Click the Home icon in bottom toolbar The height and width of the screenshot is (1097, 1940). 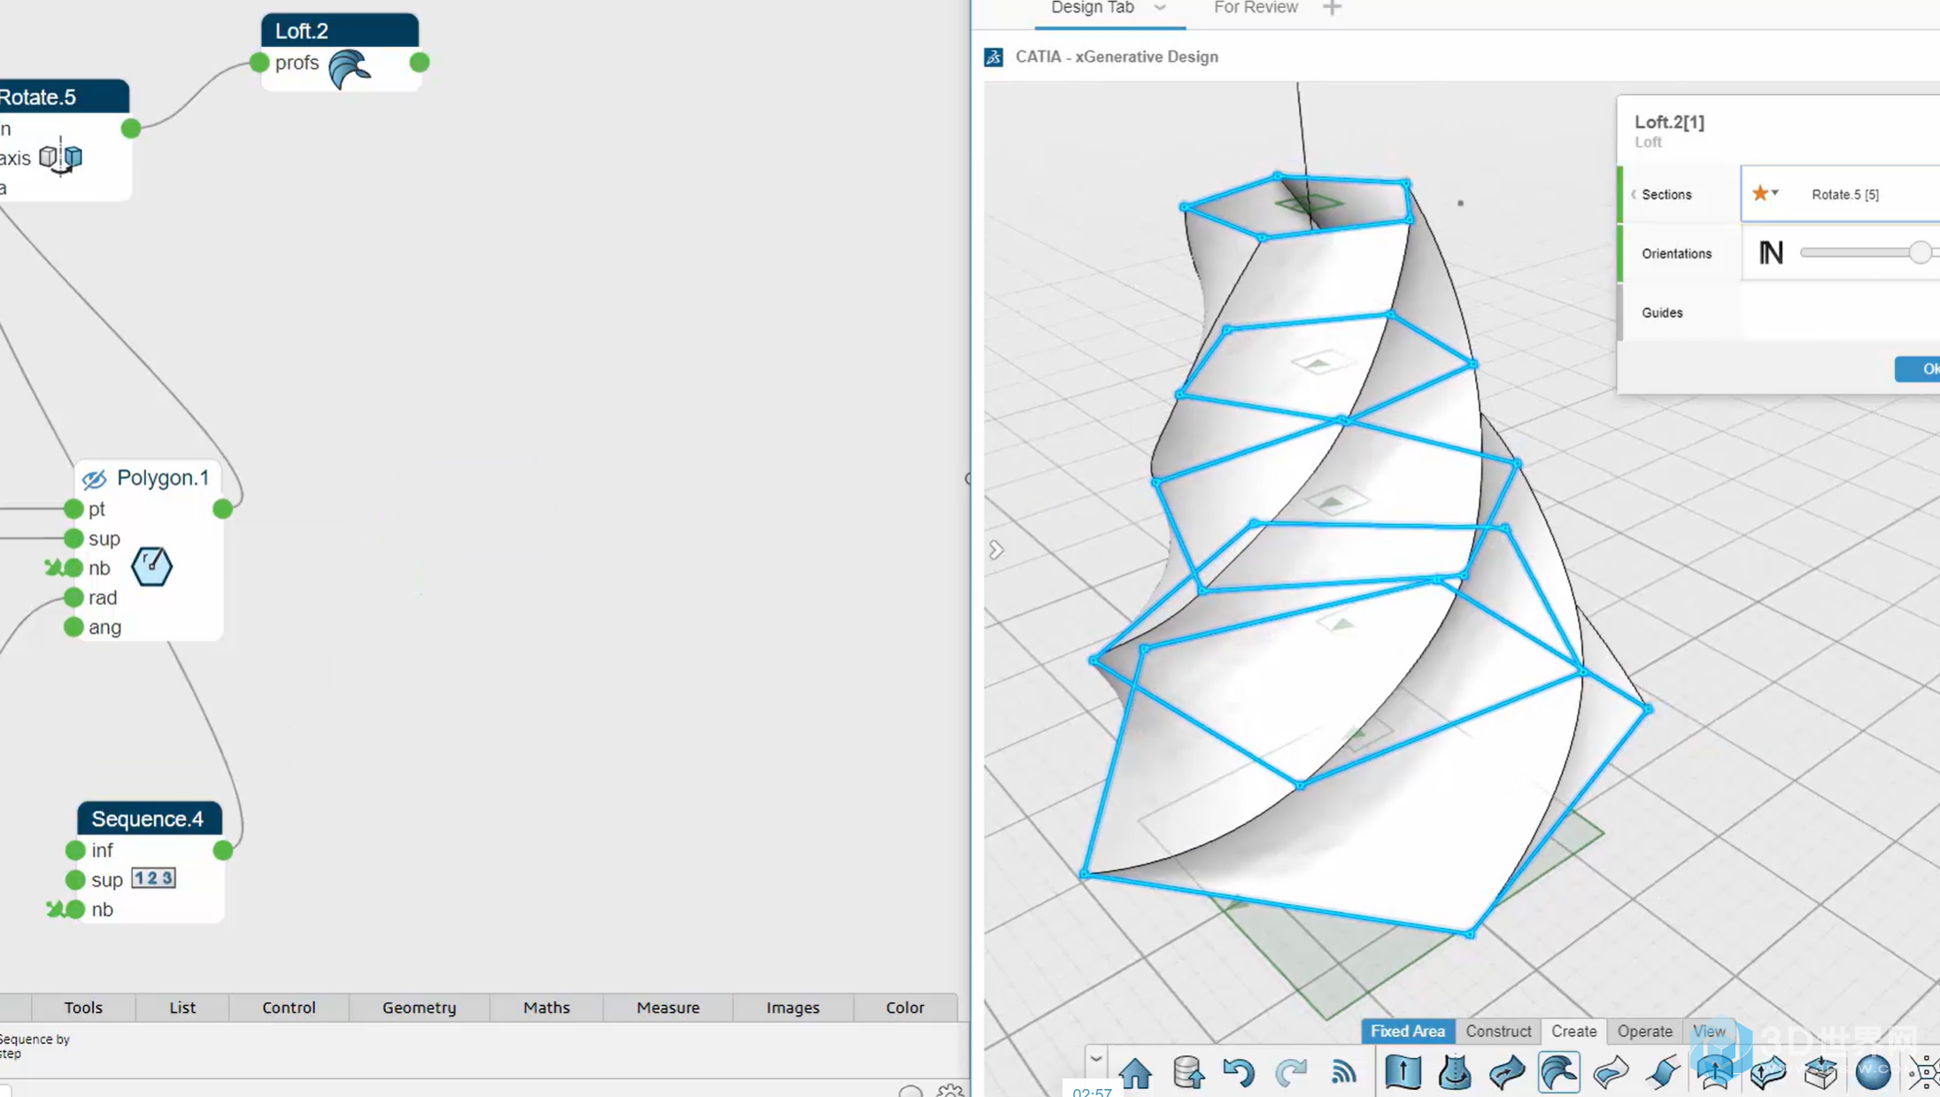pyautogui.click(x=1135, y=1072)
